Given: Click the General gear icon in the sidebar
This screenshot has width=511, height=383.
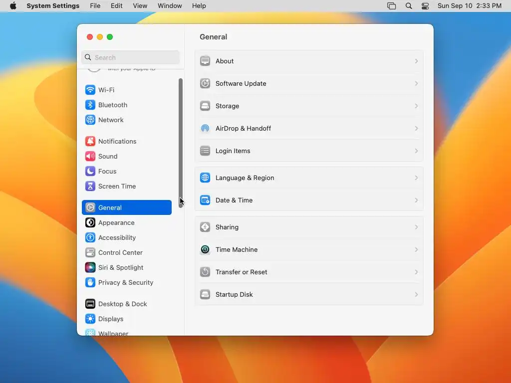Looking at the screenshot, I should (90, 207).
